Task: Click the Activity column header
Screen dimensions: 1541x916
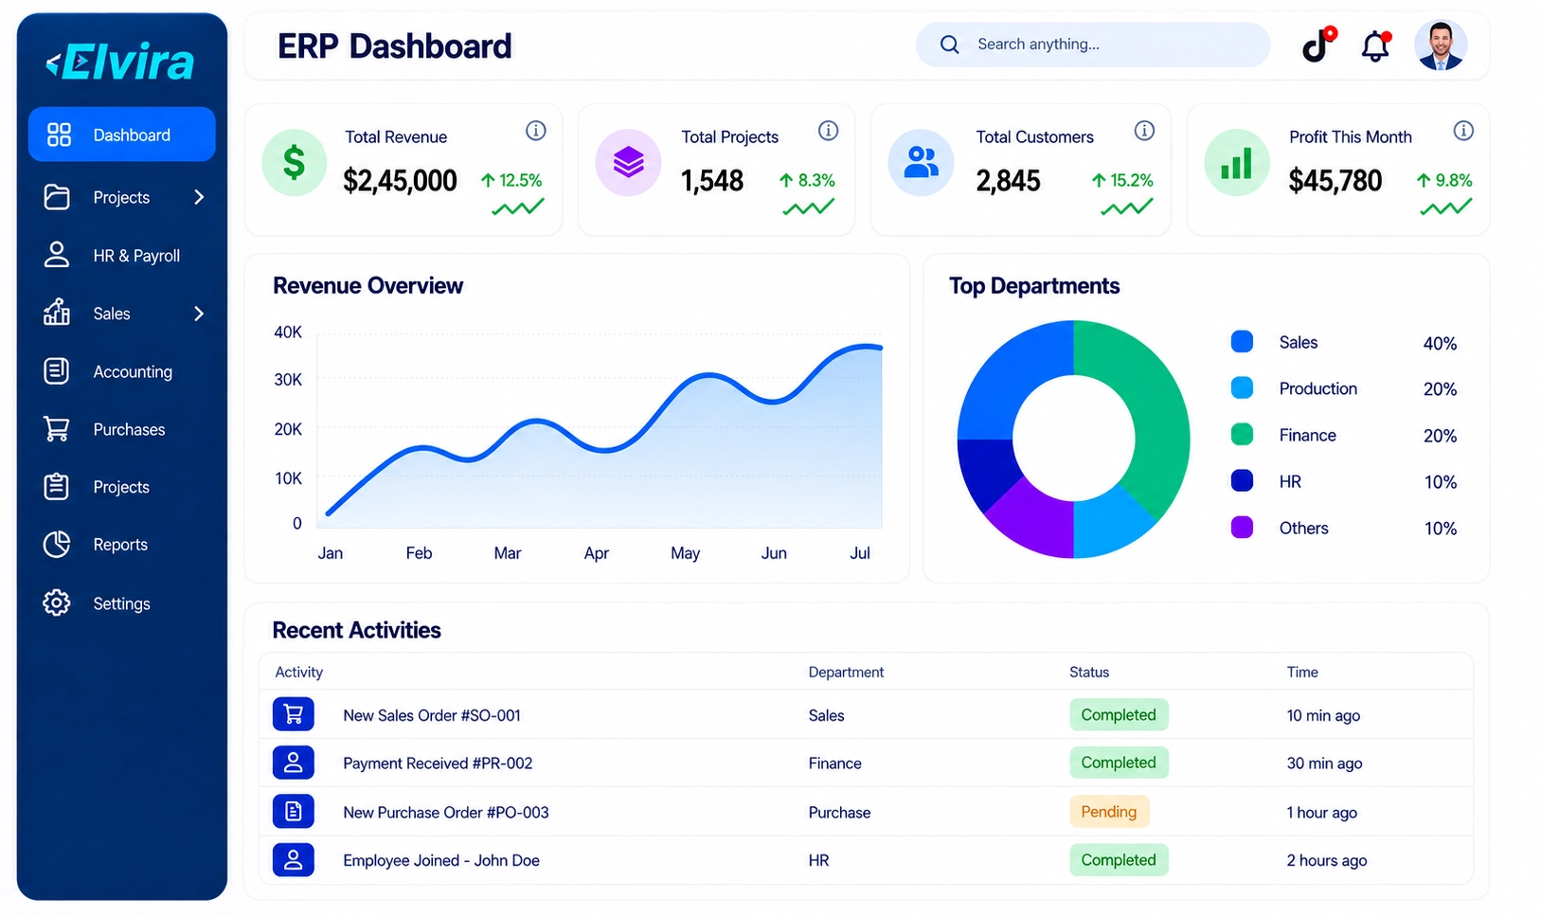Action: coord(298,672)
